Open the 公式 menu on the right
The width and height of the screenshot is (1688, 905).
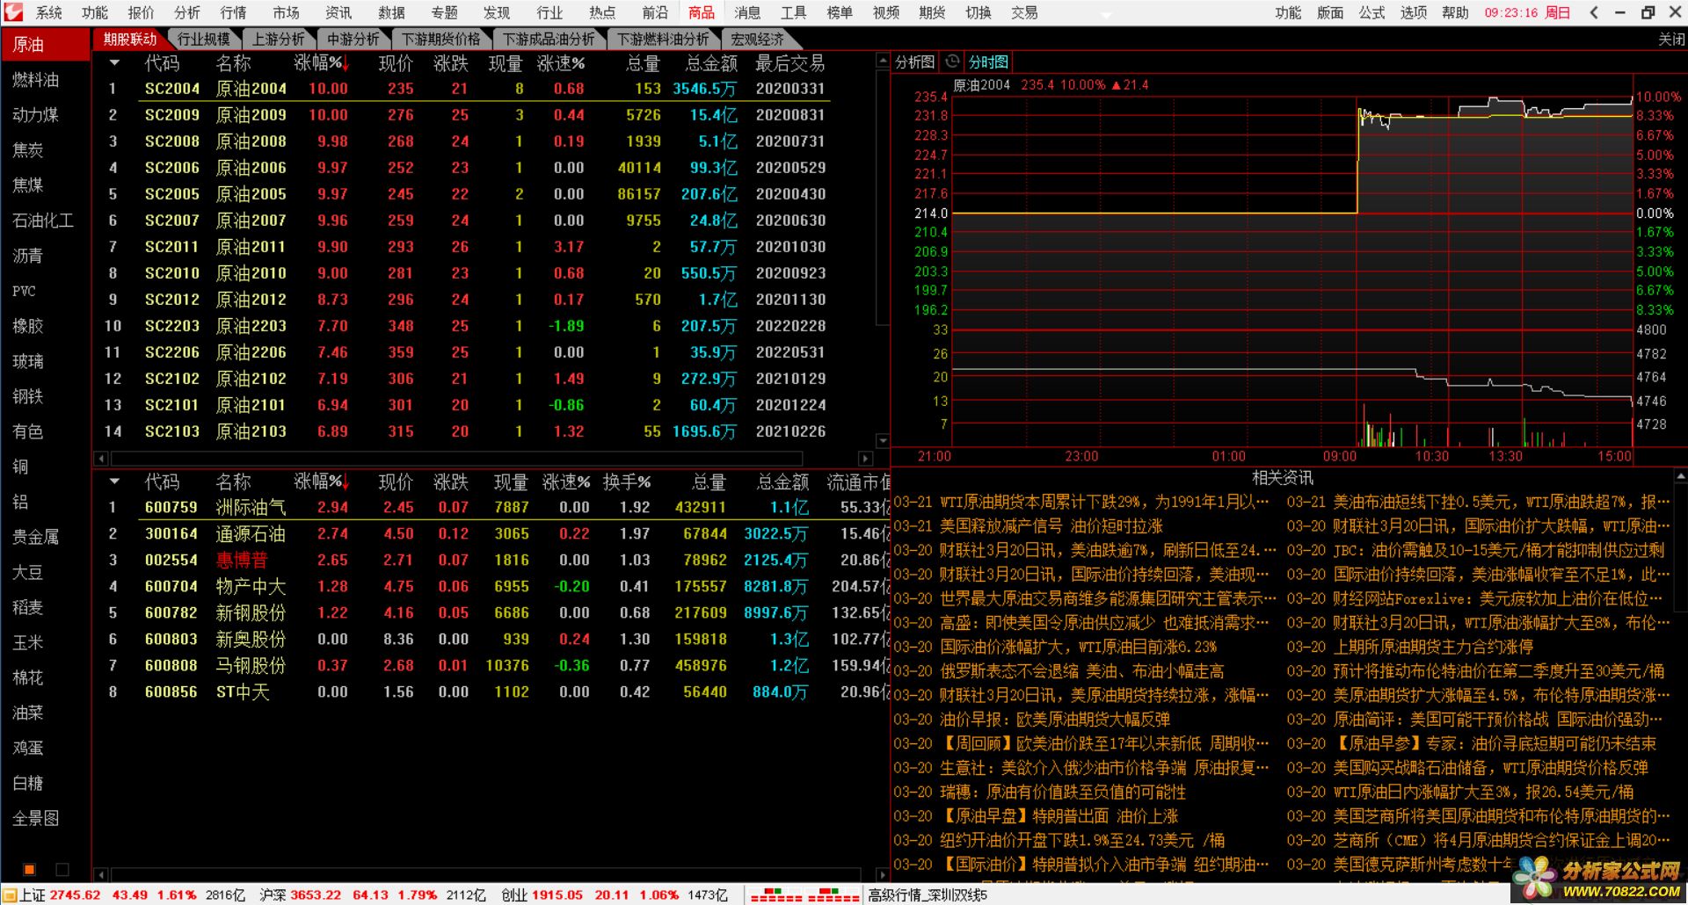[1371, 12]
